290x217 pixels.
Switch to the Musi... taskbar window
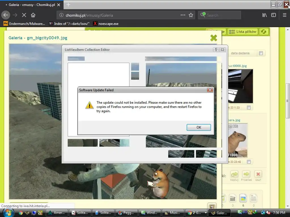[x=173, y=213]
